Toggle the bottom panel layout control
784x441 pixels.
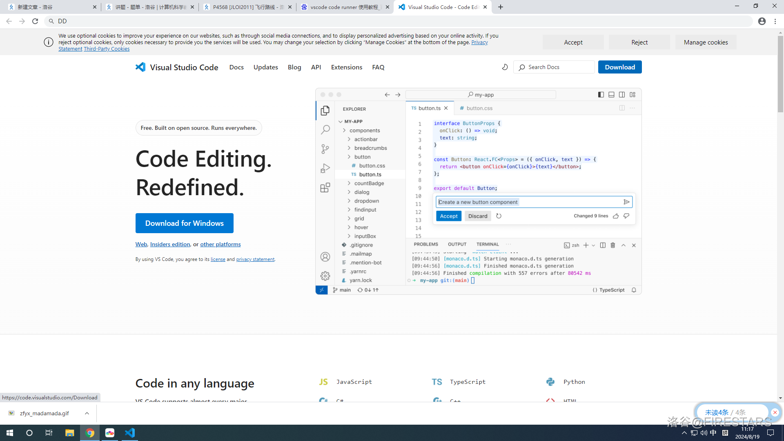611,94
